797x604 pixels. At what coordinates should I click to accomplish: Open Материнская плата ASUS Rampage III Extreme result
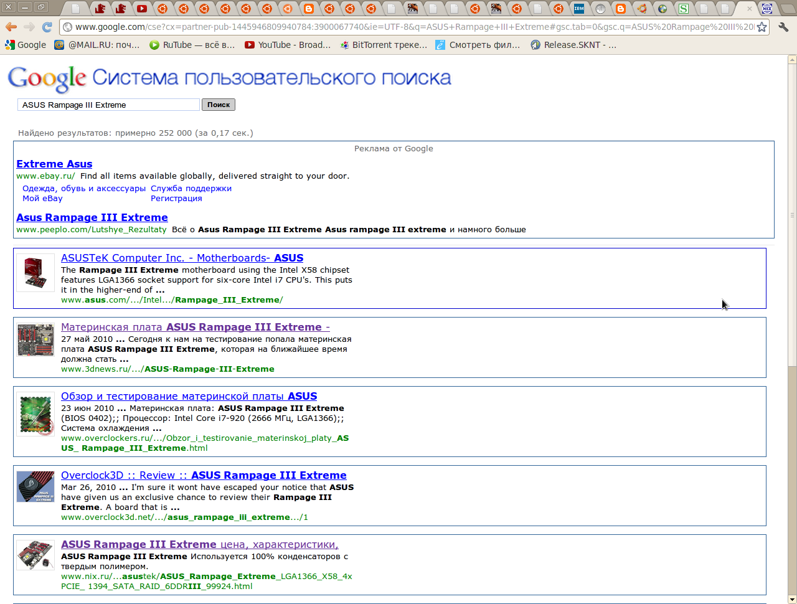(196, 327)
